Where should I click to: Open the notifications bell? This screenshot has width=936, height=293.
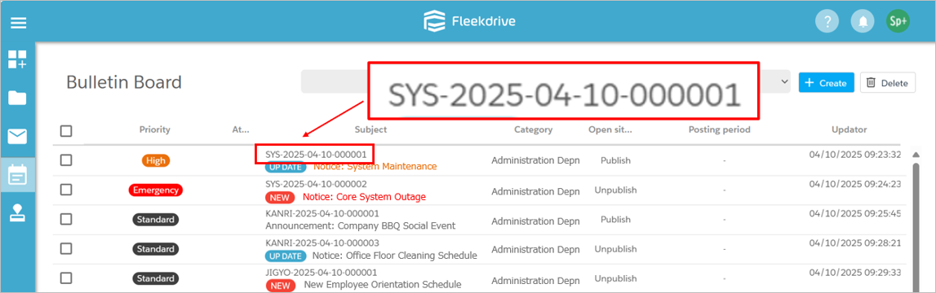point(863,21)
